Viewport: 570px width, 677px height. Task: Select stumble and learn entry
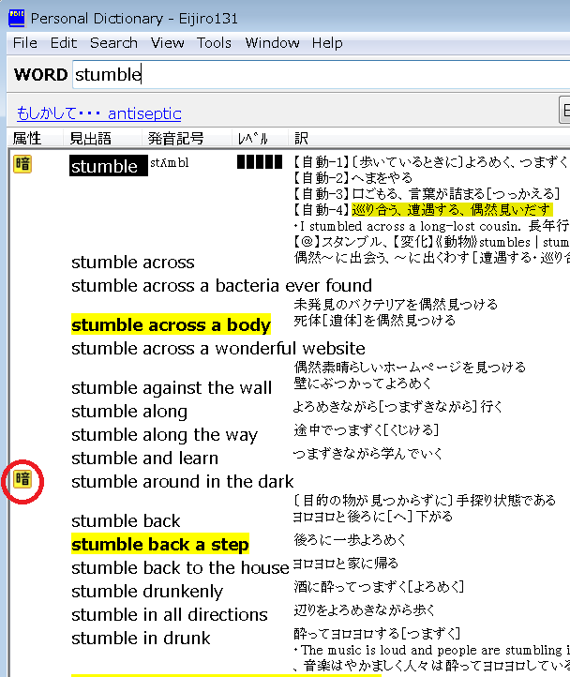[x=144, y=459]
